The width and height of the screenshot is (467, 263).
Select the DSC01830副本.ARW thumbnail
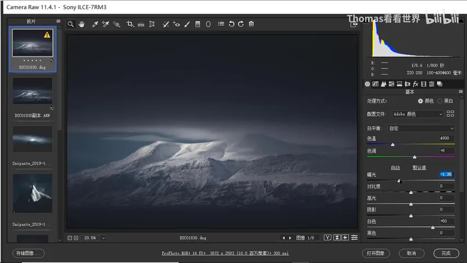coord(32,91)
